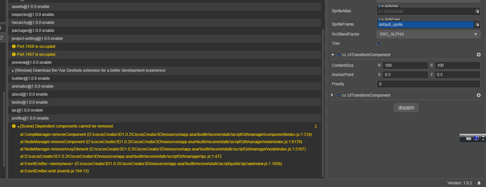Toggle the Trim checkbox
This screenshot has height=187, width=486.
(379, 44)
